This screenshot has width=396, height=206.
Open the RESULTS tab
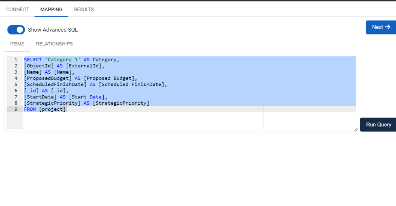(x=84, y=9)
